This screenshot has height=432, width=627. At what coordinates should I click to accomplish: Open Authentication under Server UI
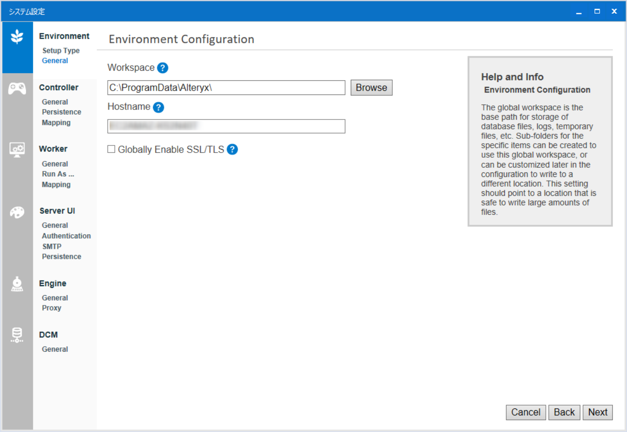66,236
